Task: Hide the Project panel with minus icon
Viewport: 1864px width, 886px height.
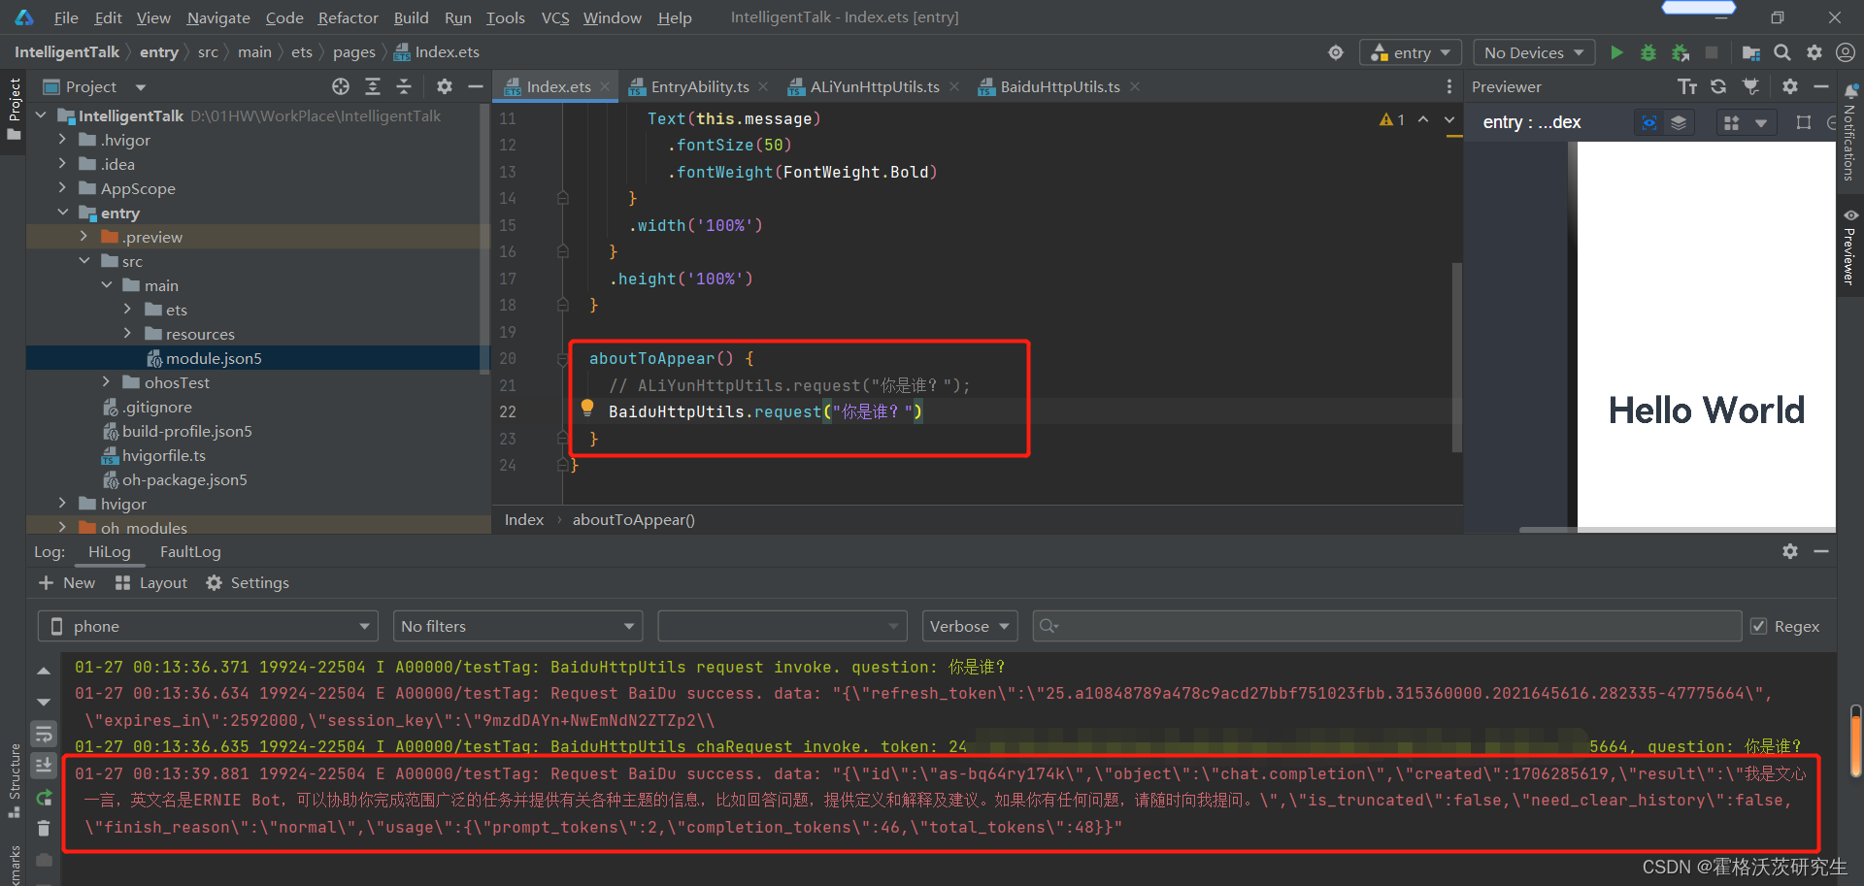Action: pyautogui.click(x=476, y=86)
